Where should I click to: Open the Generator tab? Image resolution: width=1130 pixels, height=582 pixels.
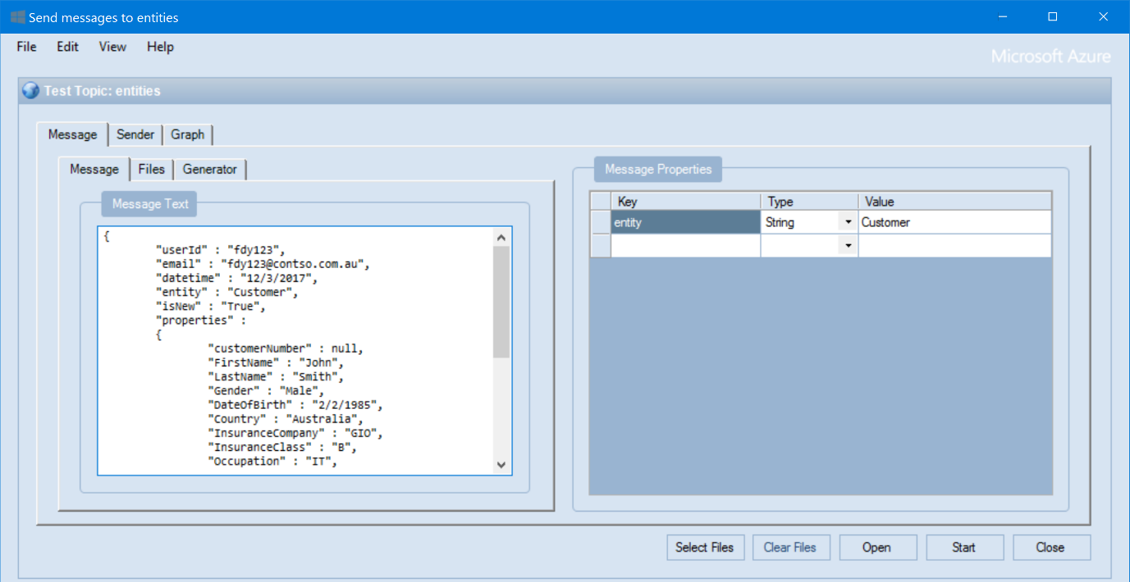210,169
